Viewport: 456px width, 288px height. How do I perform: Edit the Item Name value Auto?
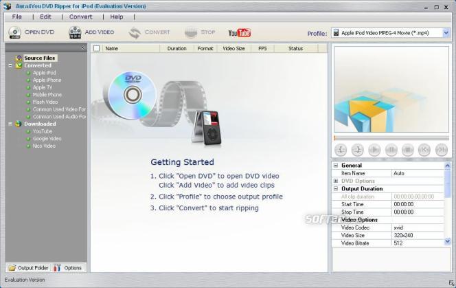pyautogui.click(x=418, y=173)
